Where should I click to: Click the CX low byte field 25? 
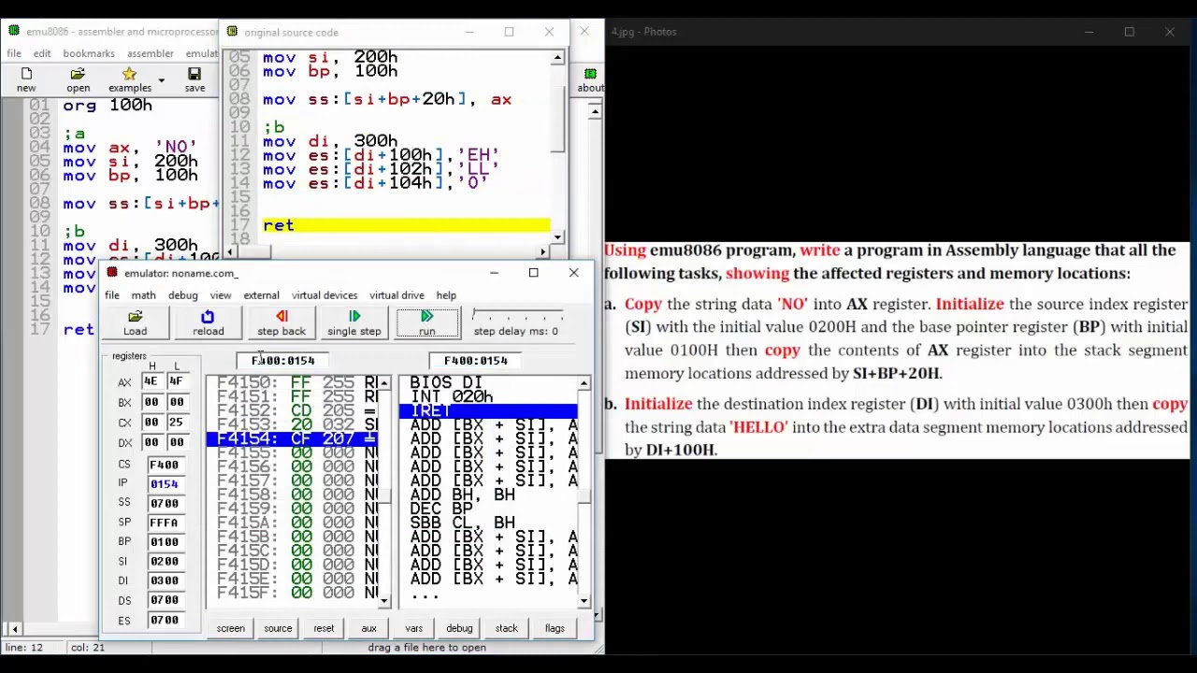[176, 422]
